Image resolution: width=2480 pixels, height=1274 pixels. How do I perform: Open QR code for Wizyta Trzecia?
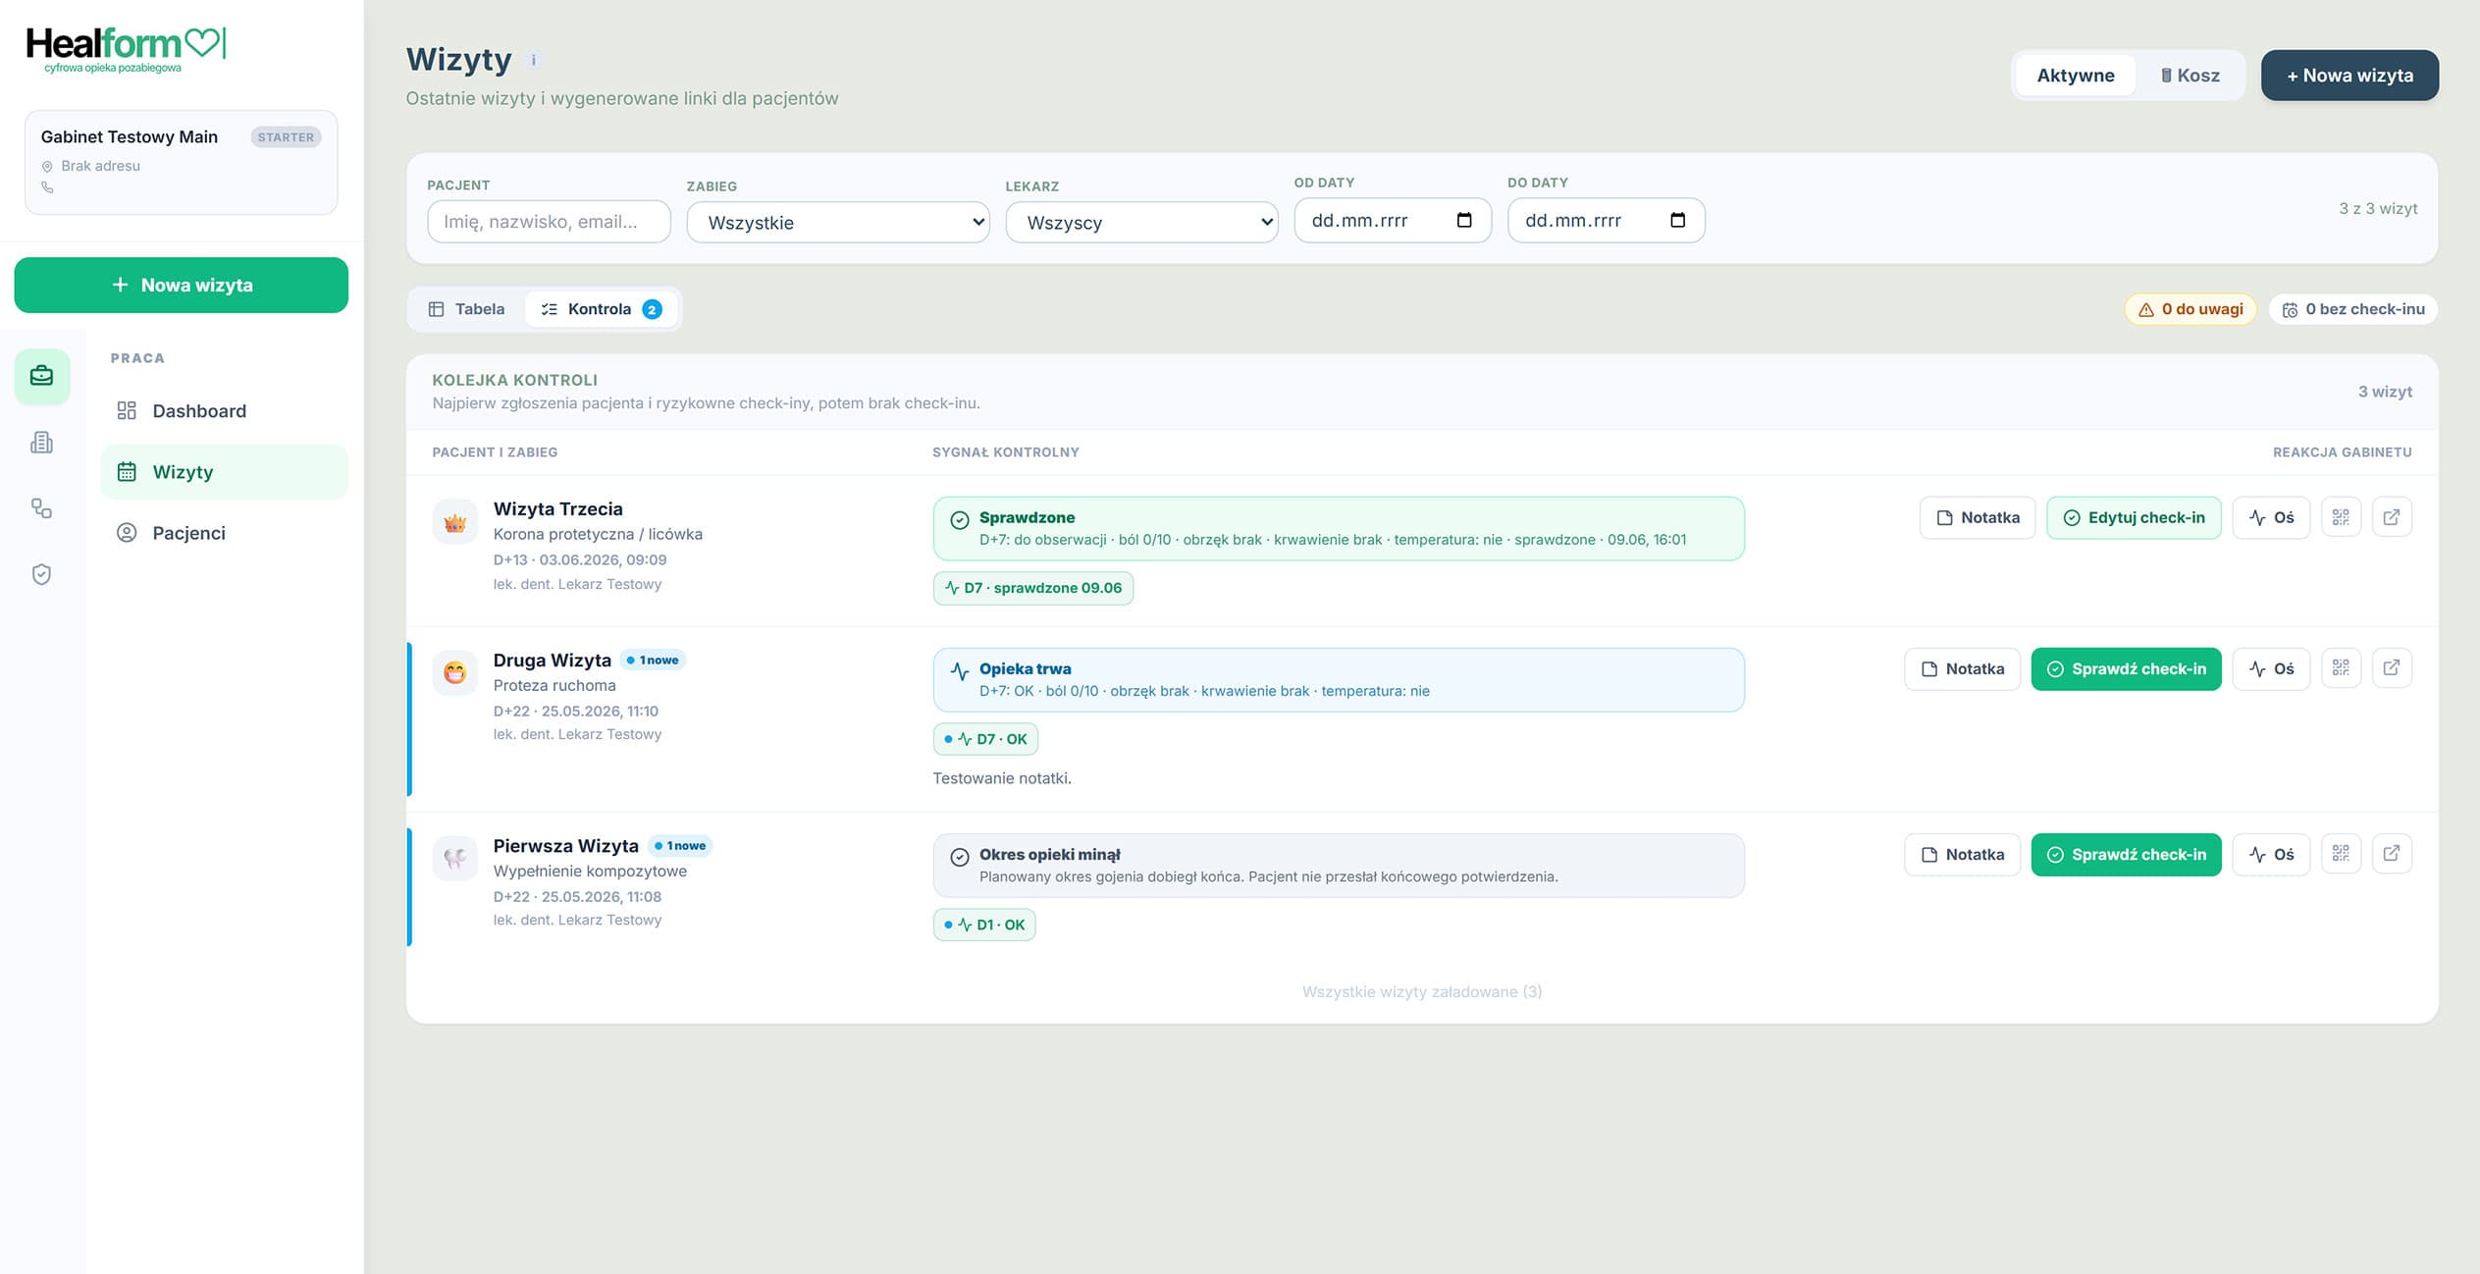point(2341,517)
